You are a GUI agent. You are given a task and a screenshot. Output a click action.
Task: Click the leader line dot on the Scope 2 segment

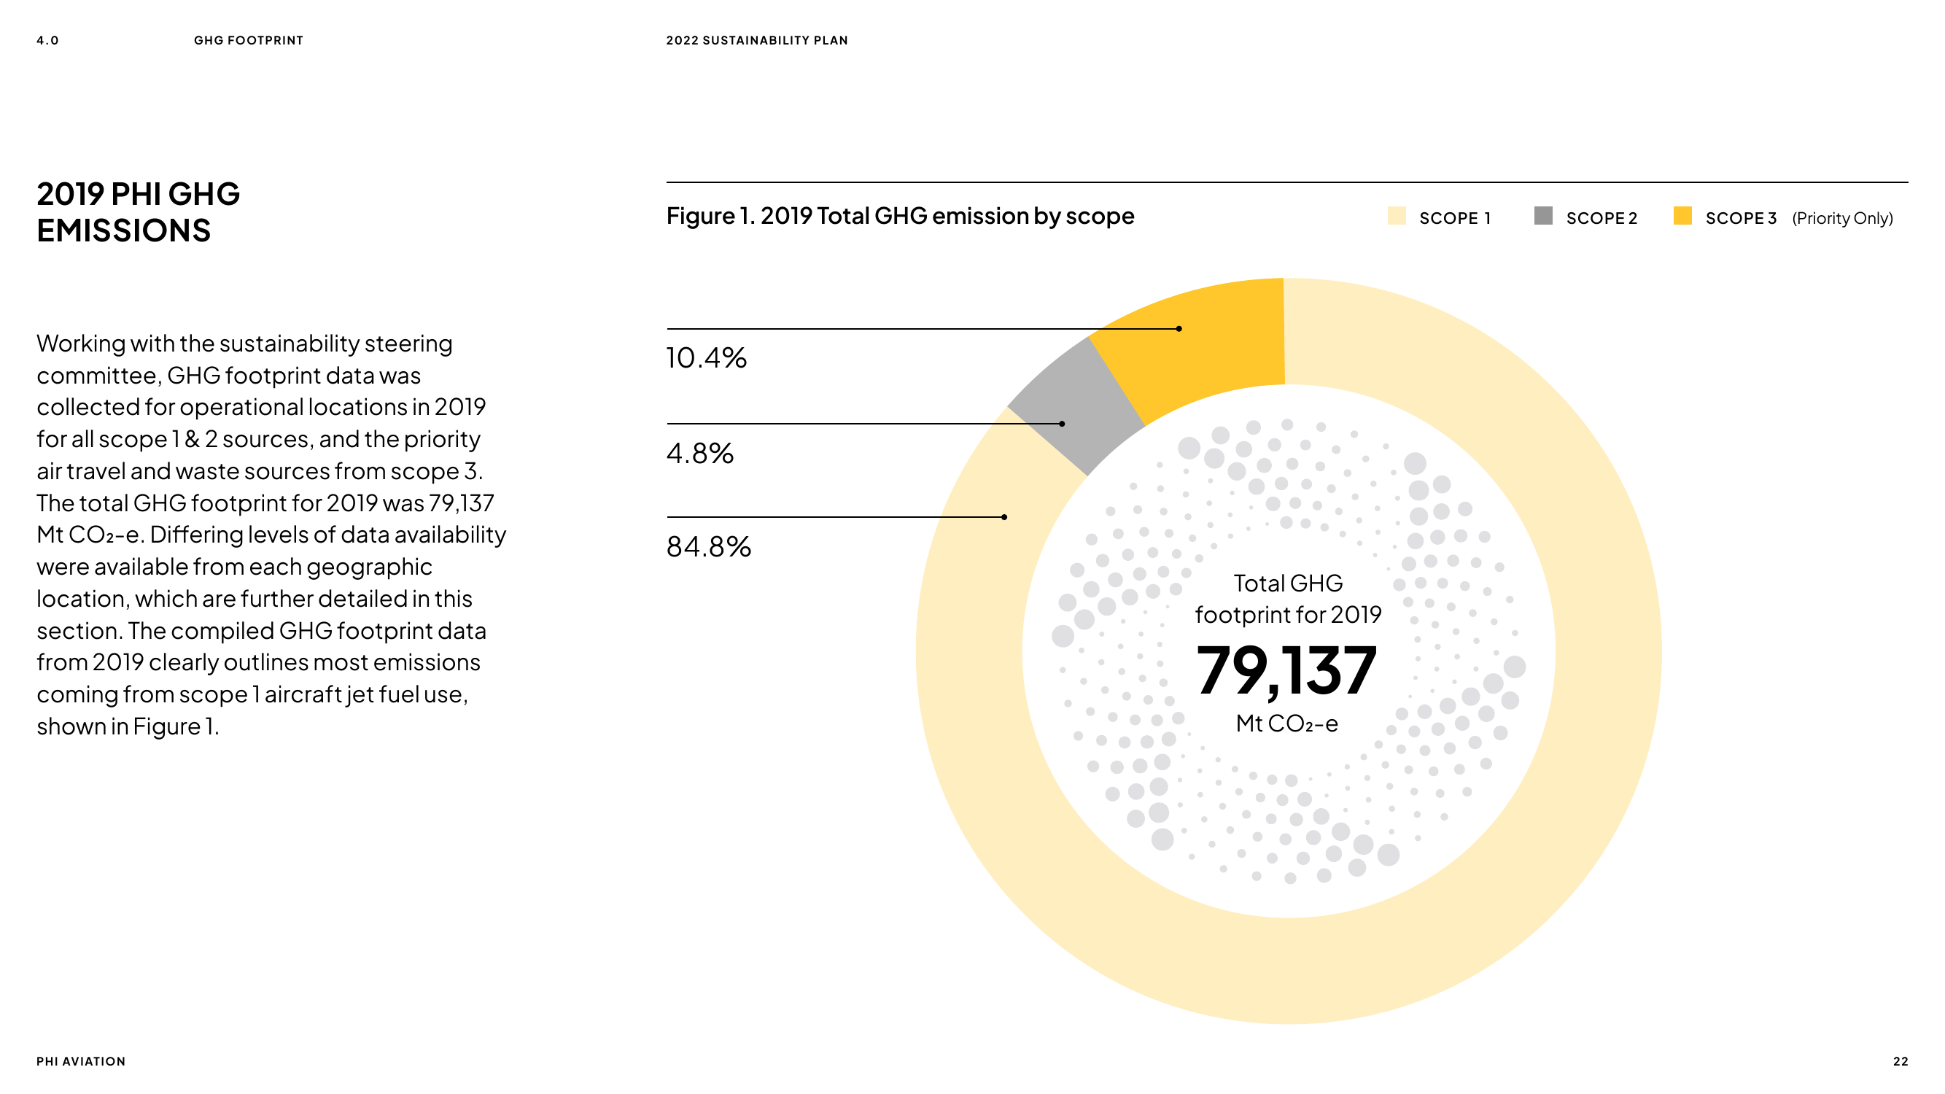(x=1062, y=424)
